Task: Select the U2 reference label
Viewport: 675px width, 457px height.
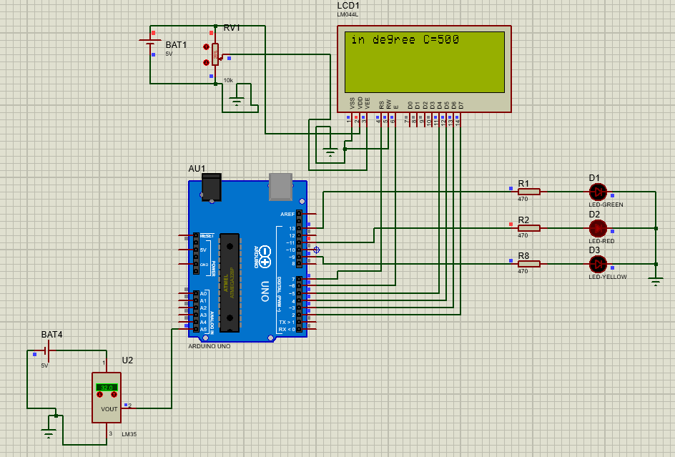Action: [127, 360]
